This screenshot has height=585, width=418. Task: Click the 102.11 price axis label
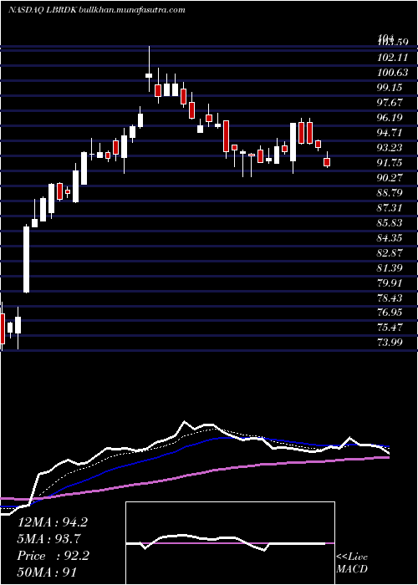click(392, 58)
